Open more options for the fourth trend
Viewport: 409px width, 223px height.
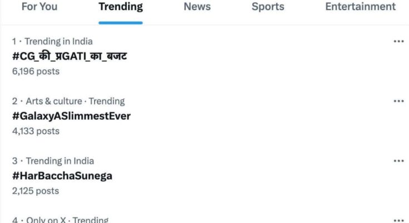(398, 220)
